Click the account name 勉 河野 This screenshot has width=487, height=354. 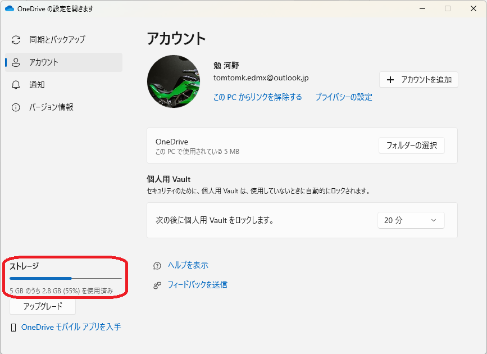(226, 66)
